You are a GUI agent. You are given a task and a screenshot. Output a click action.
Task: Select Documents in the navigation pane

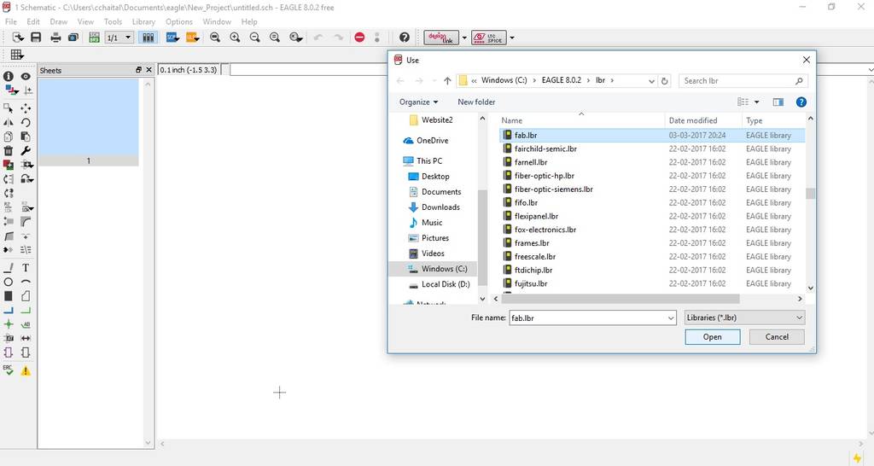click(441, 192)
